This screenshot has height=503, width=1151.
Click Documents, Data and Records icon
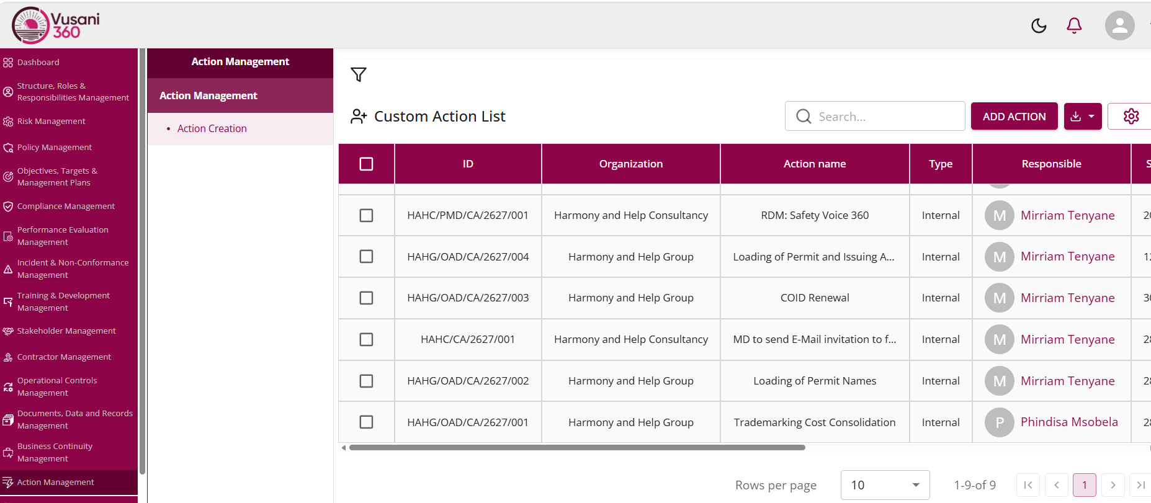click(x=8, y=420)
